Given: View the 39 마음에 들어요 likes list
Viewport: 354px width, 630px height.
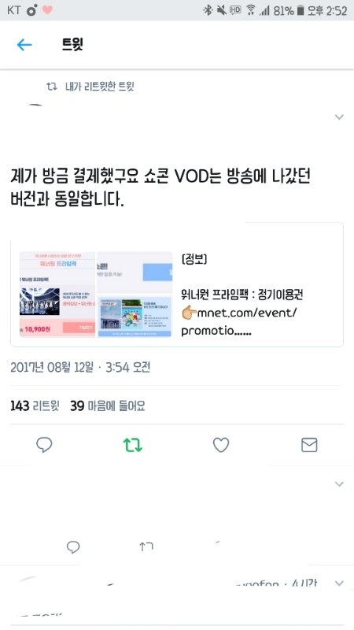Looking at the screenshot, I should 108,406.
